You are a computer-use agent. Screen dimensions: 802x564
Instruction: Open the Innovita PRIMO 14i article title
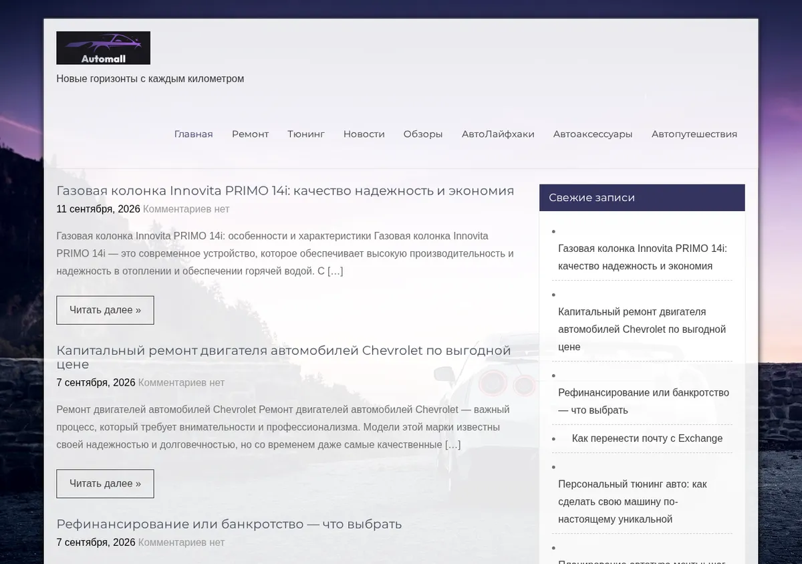point(285,190)
